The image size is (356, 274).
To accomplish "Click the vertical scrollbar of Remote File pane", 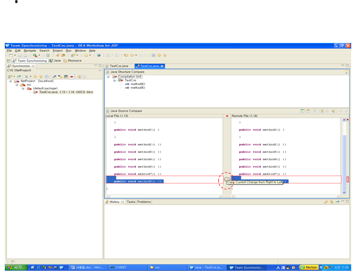I will point(344,157).
